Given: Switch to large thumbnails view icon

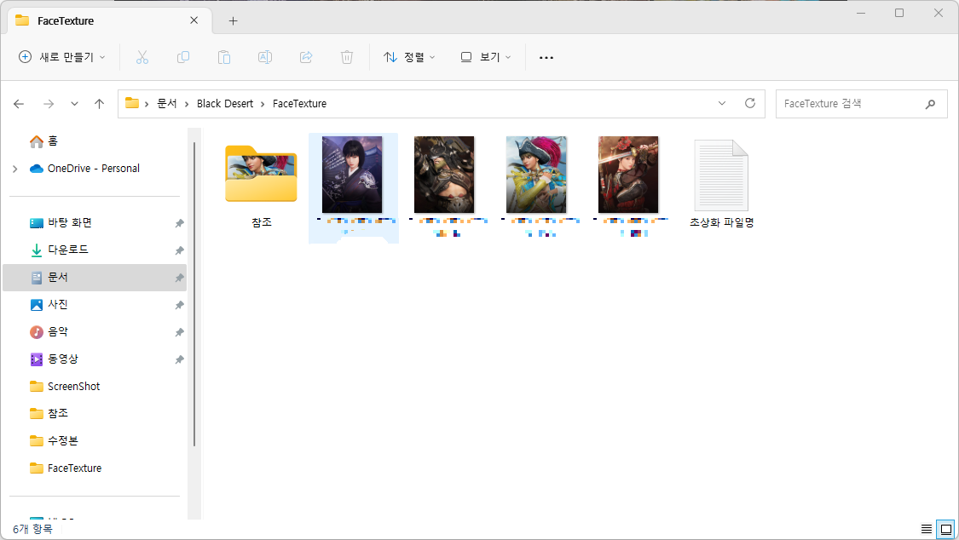Looking at the screenshot, I should pyautogui.click(x=945, y=529).
